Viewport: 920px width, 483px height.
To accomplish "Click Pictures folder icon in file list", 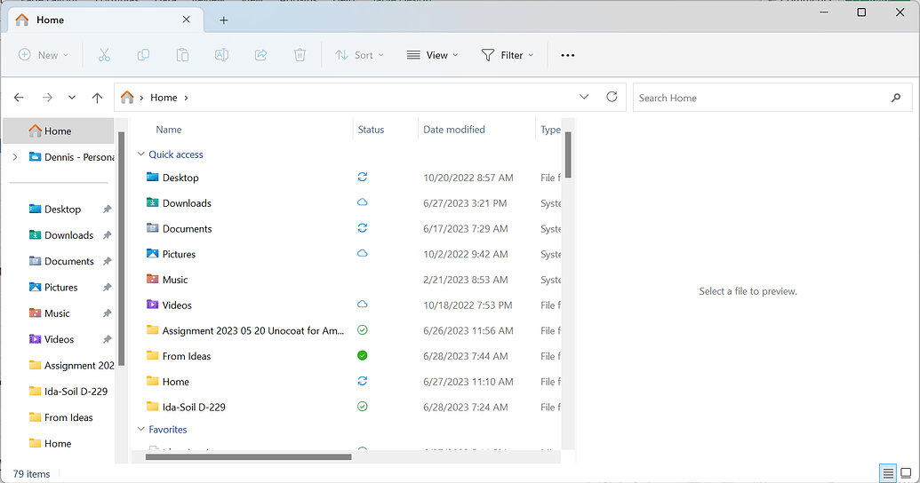I will (x=153, y=254).
